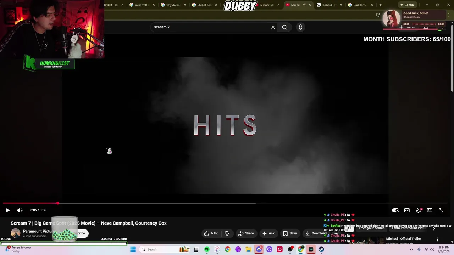Viewport: 454px width, 255px height.
Task: Run the YouTube search with magnifier icon
Action: (x=284, y=27)
